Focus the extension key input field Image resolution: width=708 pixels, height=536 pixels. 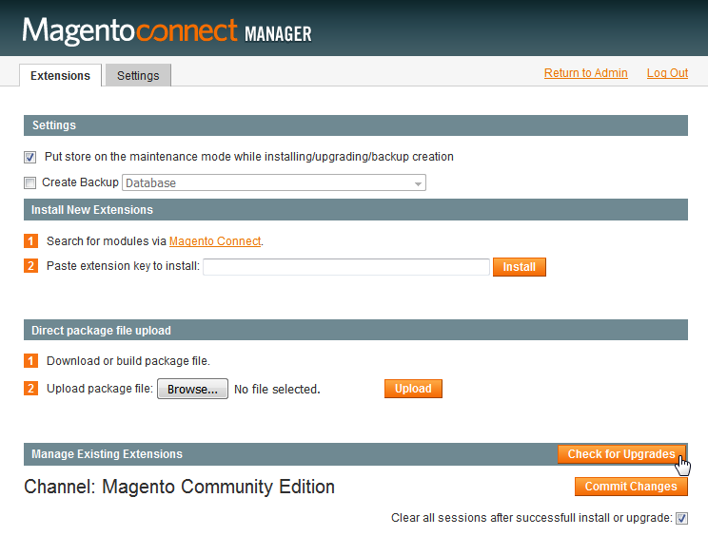(x=346, y=267)
